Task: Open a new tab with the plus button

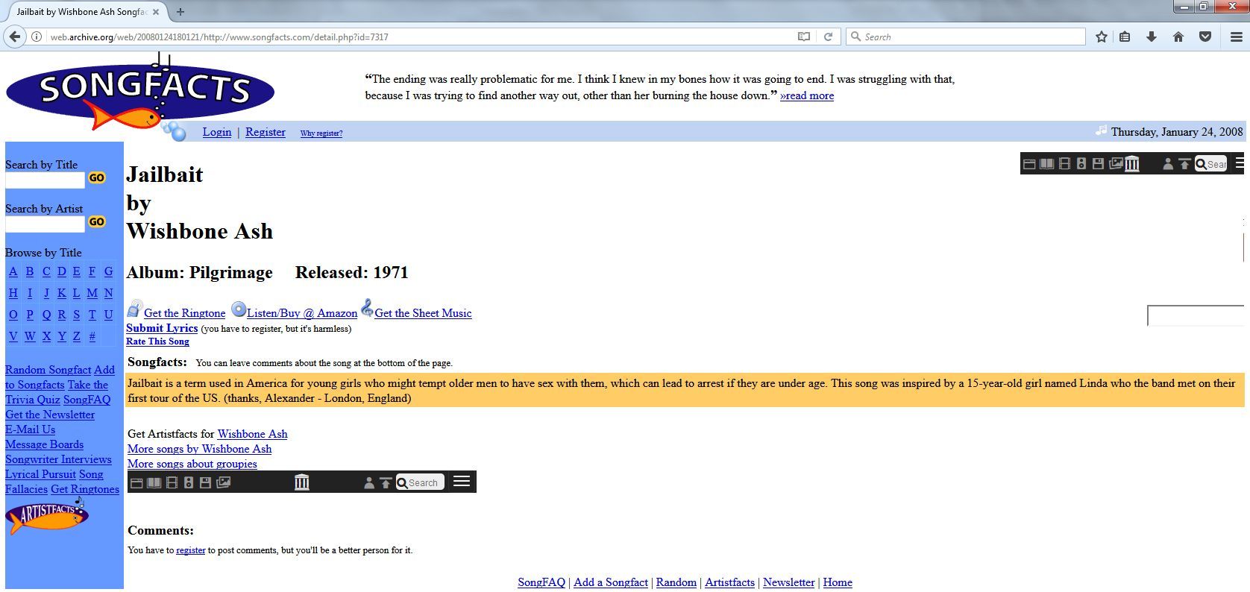Action: click(x=180, y=11)
